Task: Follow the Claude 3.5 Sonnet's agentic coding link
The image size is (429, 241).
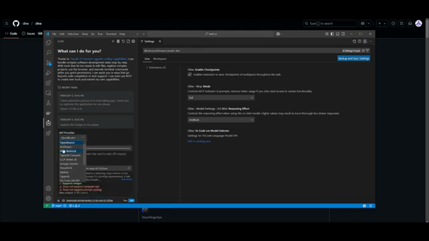Action: (98, 59)
